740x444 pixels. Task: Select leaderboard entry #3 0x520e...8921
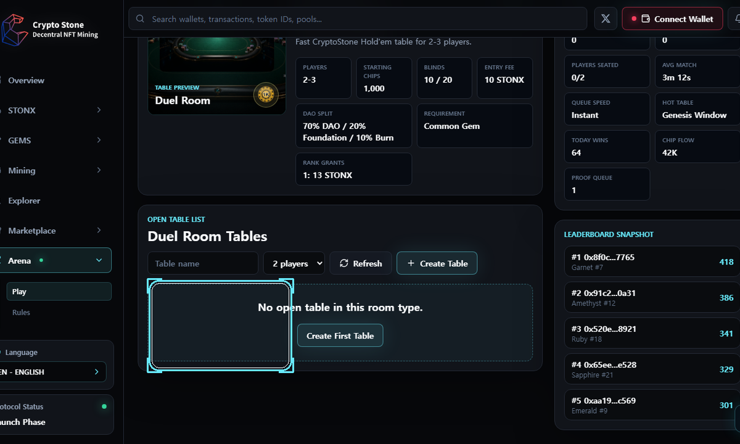click(652, 334)
